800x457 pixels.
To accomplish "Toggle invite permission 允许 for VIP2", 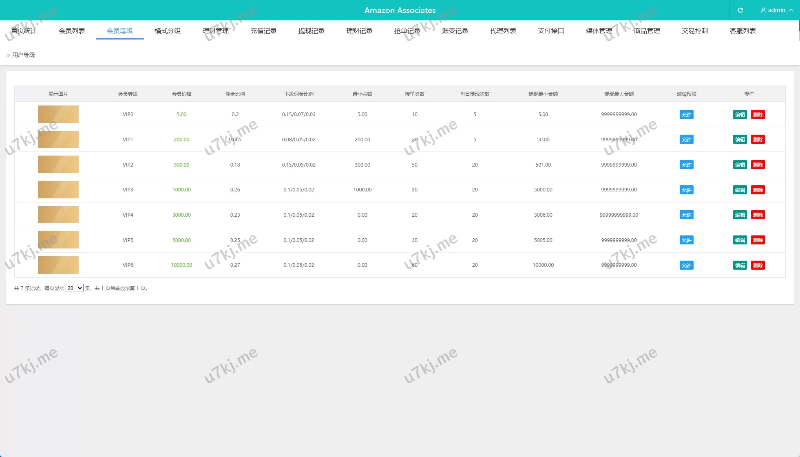I will 686,165.
